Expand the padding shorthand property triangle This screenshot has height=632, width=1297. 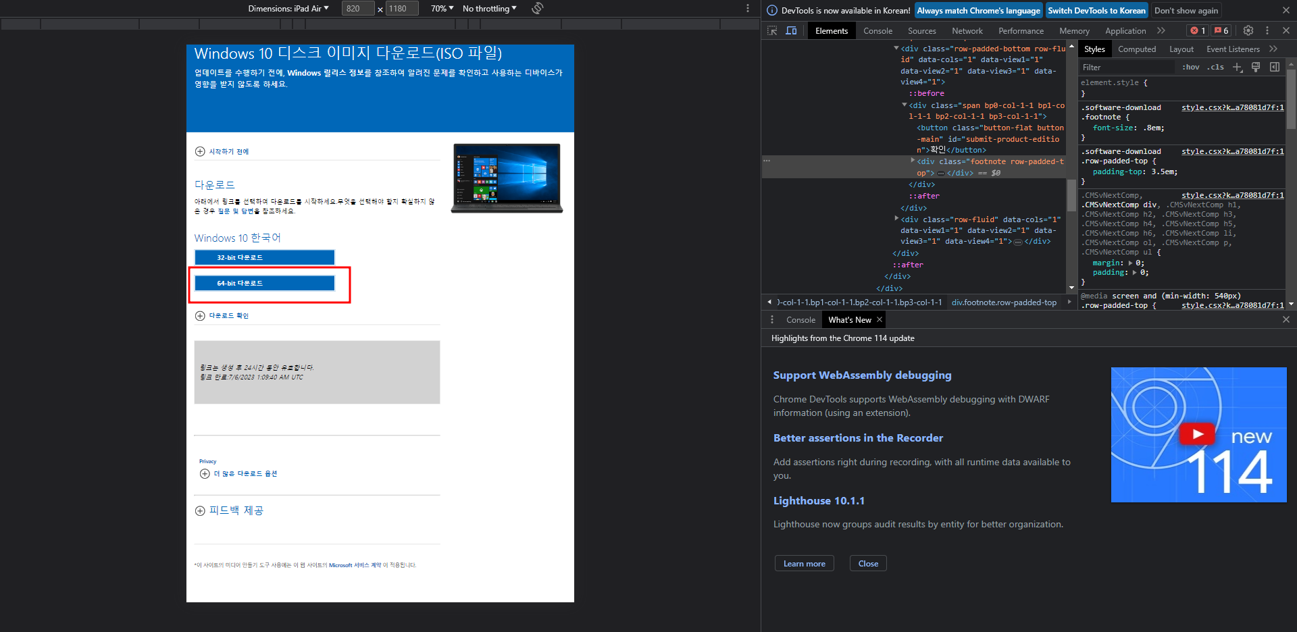[1135, 273]
